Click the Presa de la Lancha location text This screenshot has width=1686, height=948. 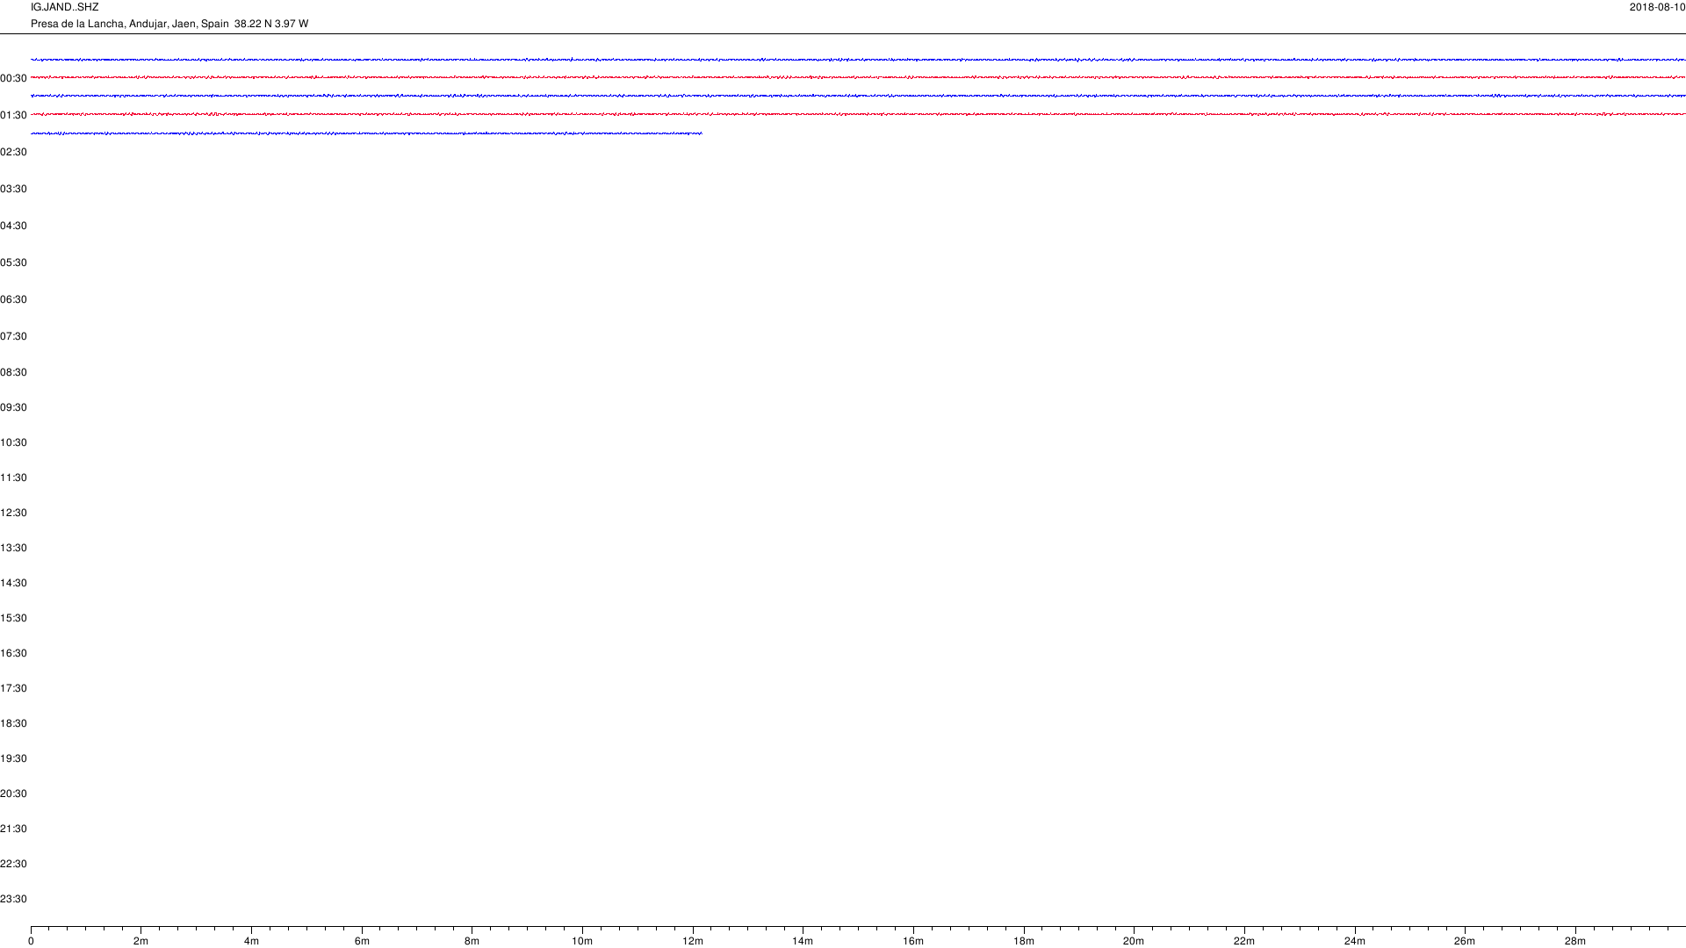[169, 24]
